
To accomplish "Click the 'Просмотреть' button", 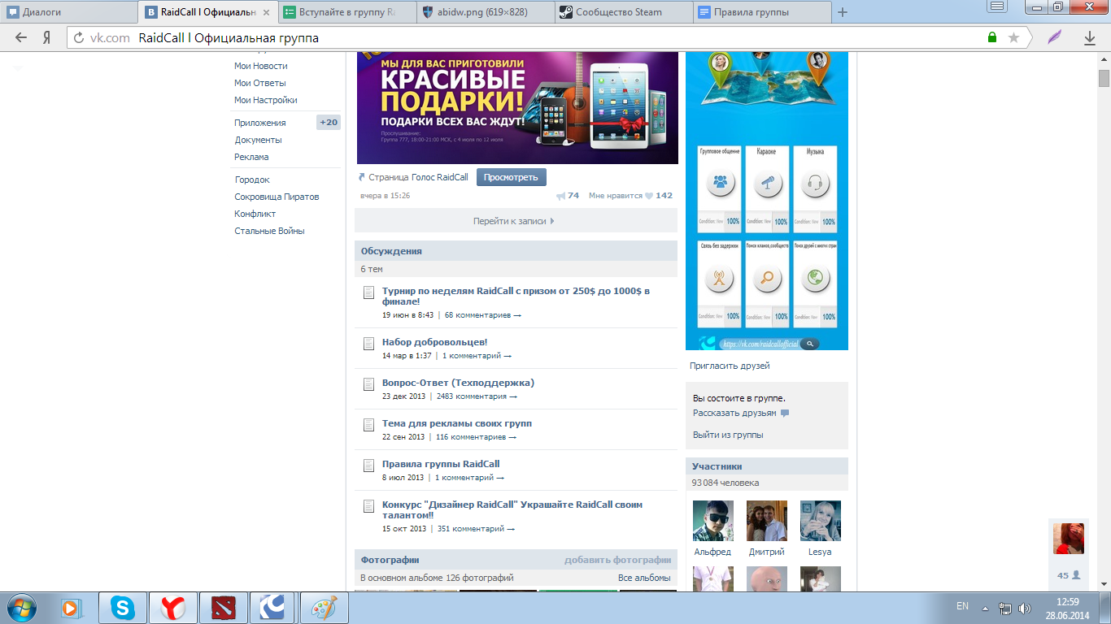I will (512, 177).
